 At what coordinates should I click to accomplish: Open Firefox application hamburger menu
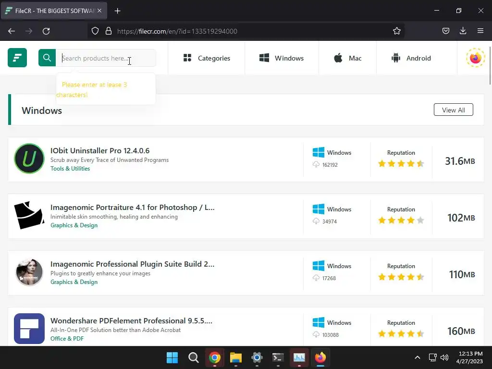coord(480,31)
